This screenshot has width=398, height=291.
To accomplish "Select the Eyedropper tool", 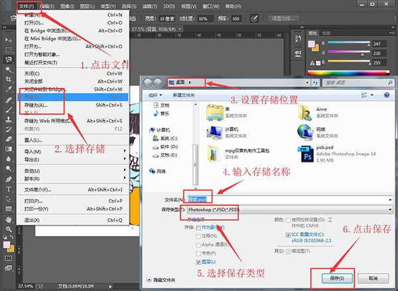I will [x=9, y=89].
